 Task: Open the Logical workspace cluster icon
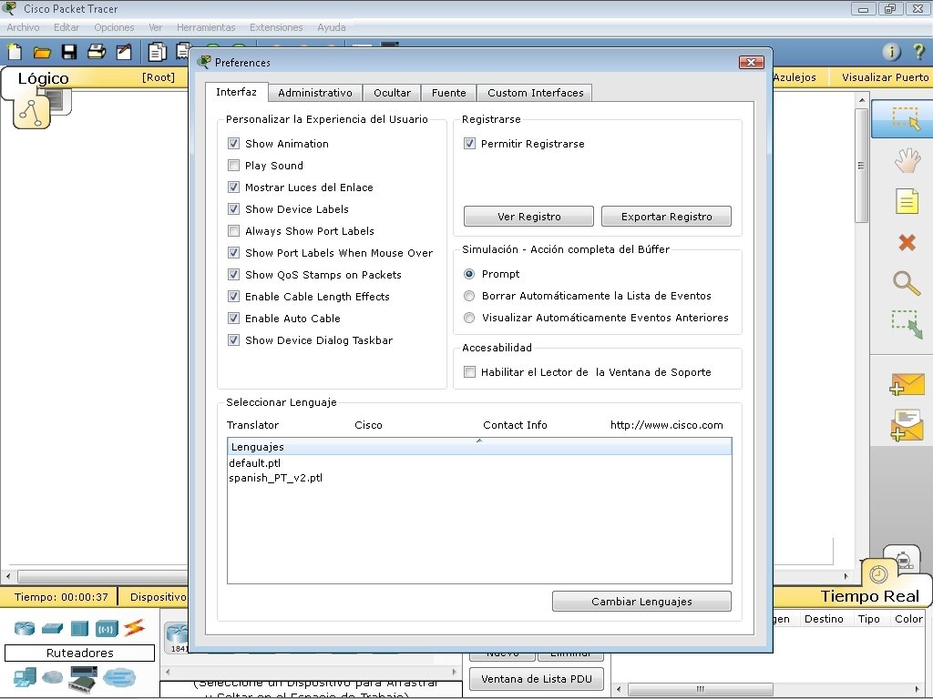tap(31, 113)
